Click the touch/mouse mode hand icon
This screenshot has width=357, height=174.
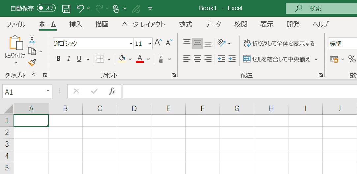pos(116,9)
